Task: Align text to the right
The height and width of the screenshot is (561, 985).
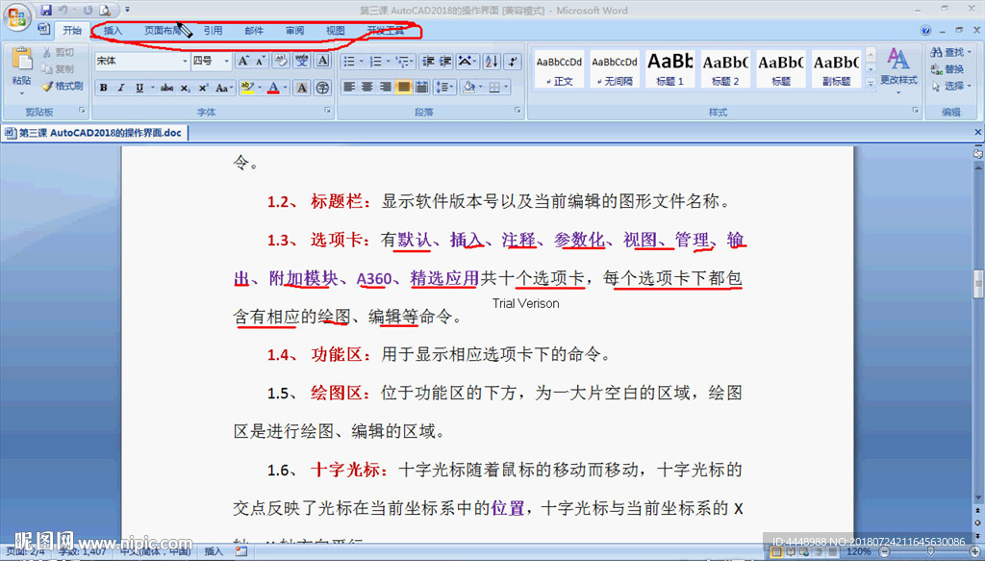Action: (386, 88)
